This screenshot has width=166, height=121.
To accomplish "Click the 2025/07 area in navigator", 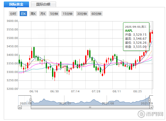I will 65,103.
